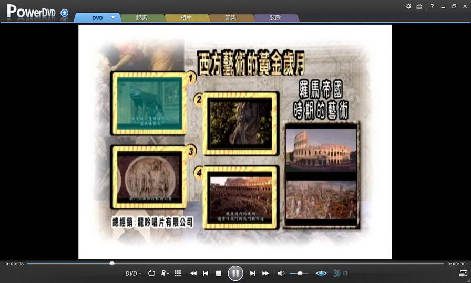Switch to the 相片 tab
The width and height of the screenshot is (471, 283).
186,18
